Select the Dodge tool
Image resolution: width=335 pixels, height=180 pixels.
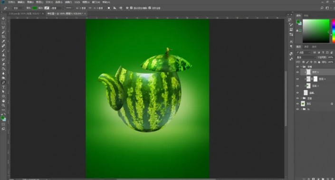(3, 78)
